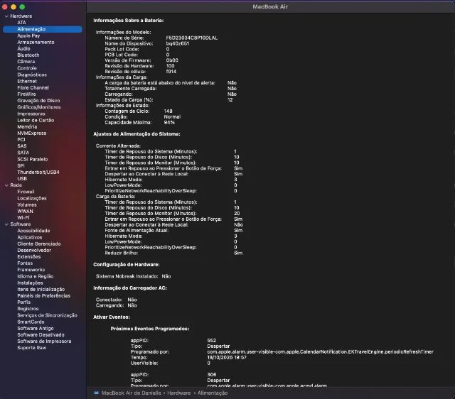Select Perfis under Software
Screen dimensions: 455x399
pos(23,302)
